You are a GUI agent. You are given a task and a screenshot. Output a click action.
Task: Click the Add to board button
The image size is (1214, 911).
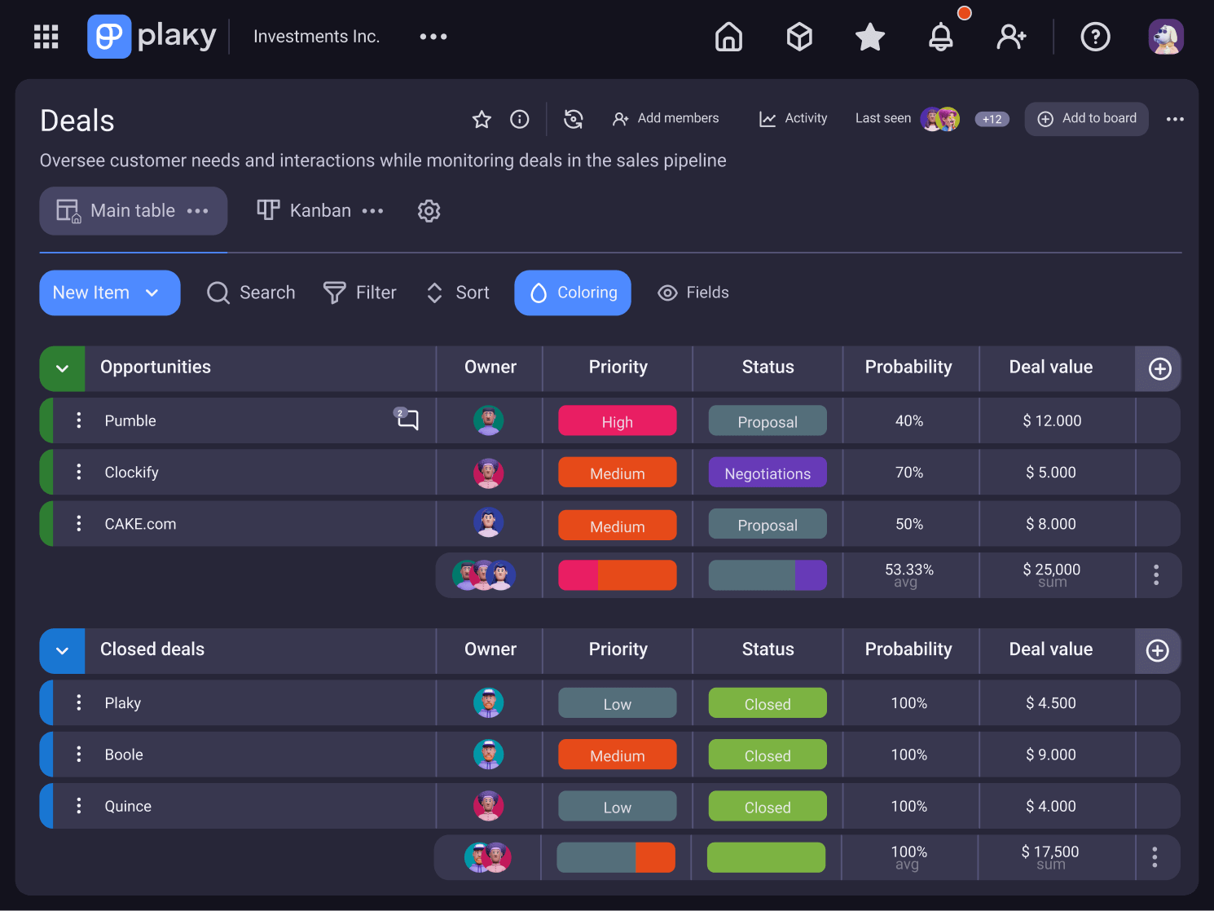pyautogui.click(x=1086, y=118)
